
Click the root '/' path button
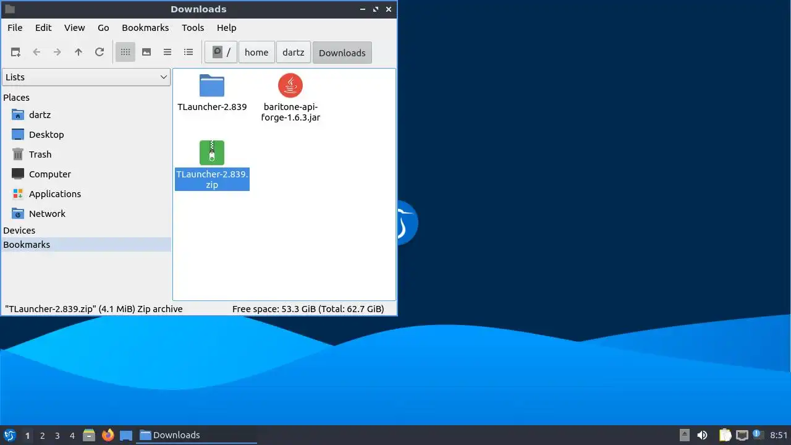click(221, 53)
